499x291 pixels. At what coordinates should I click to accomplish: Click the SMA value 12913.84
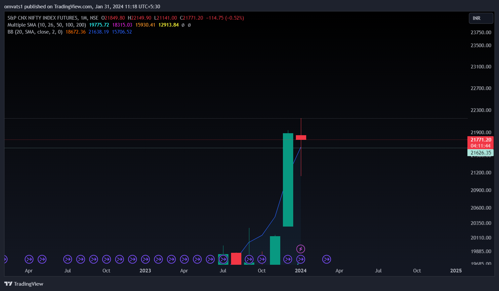pos(169,25)
